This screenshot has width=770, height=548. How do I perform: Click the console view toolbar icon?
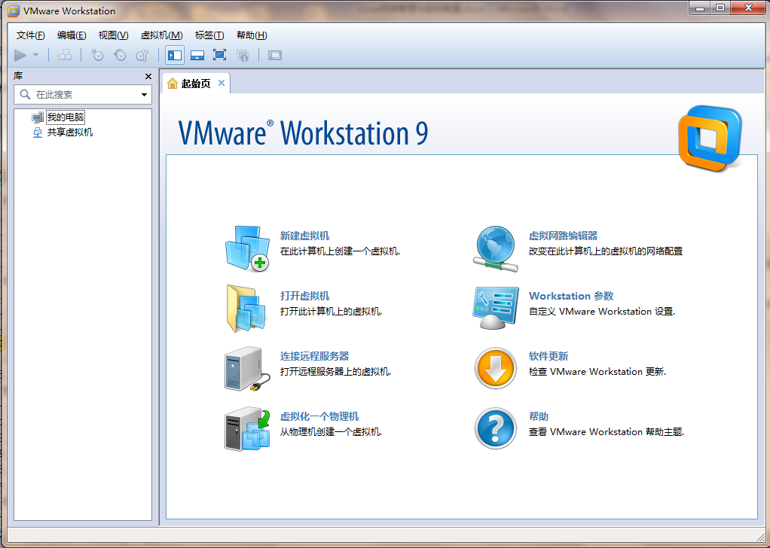pyautogui.click(x=274, y=56)
